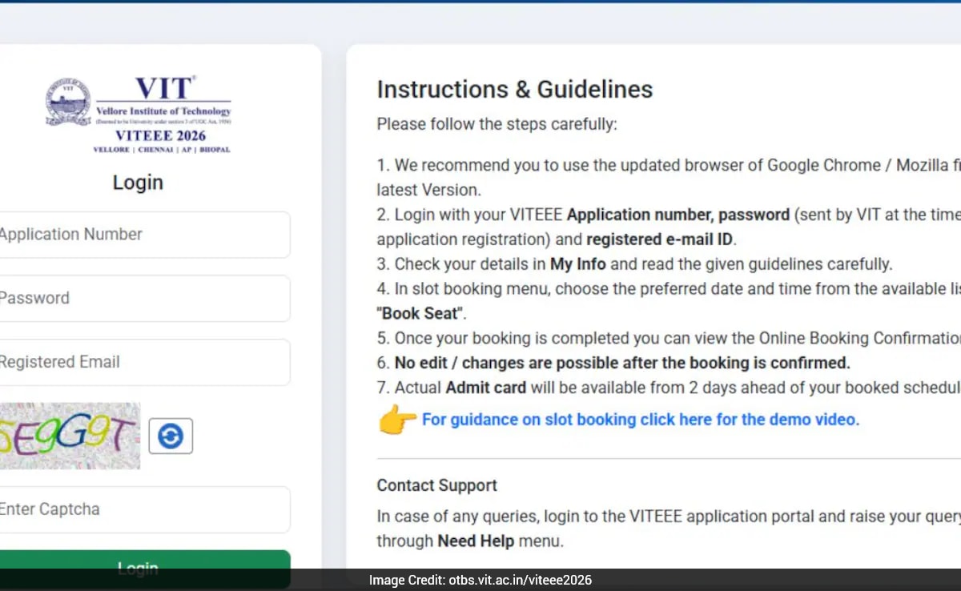Refresh the captcha image
This screenshot has width=961, height=591.
pos(171,436)
